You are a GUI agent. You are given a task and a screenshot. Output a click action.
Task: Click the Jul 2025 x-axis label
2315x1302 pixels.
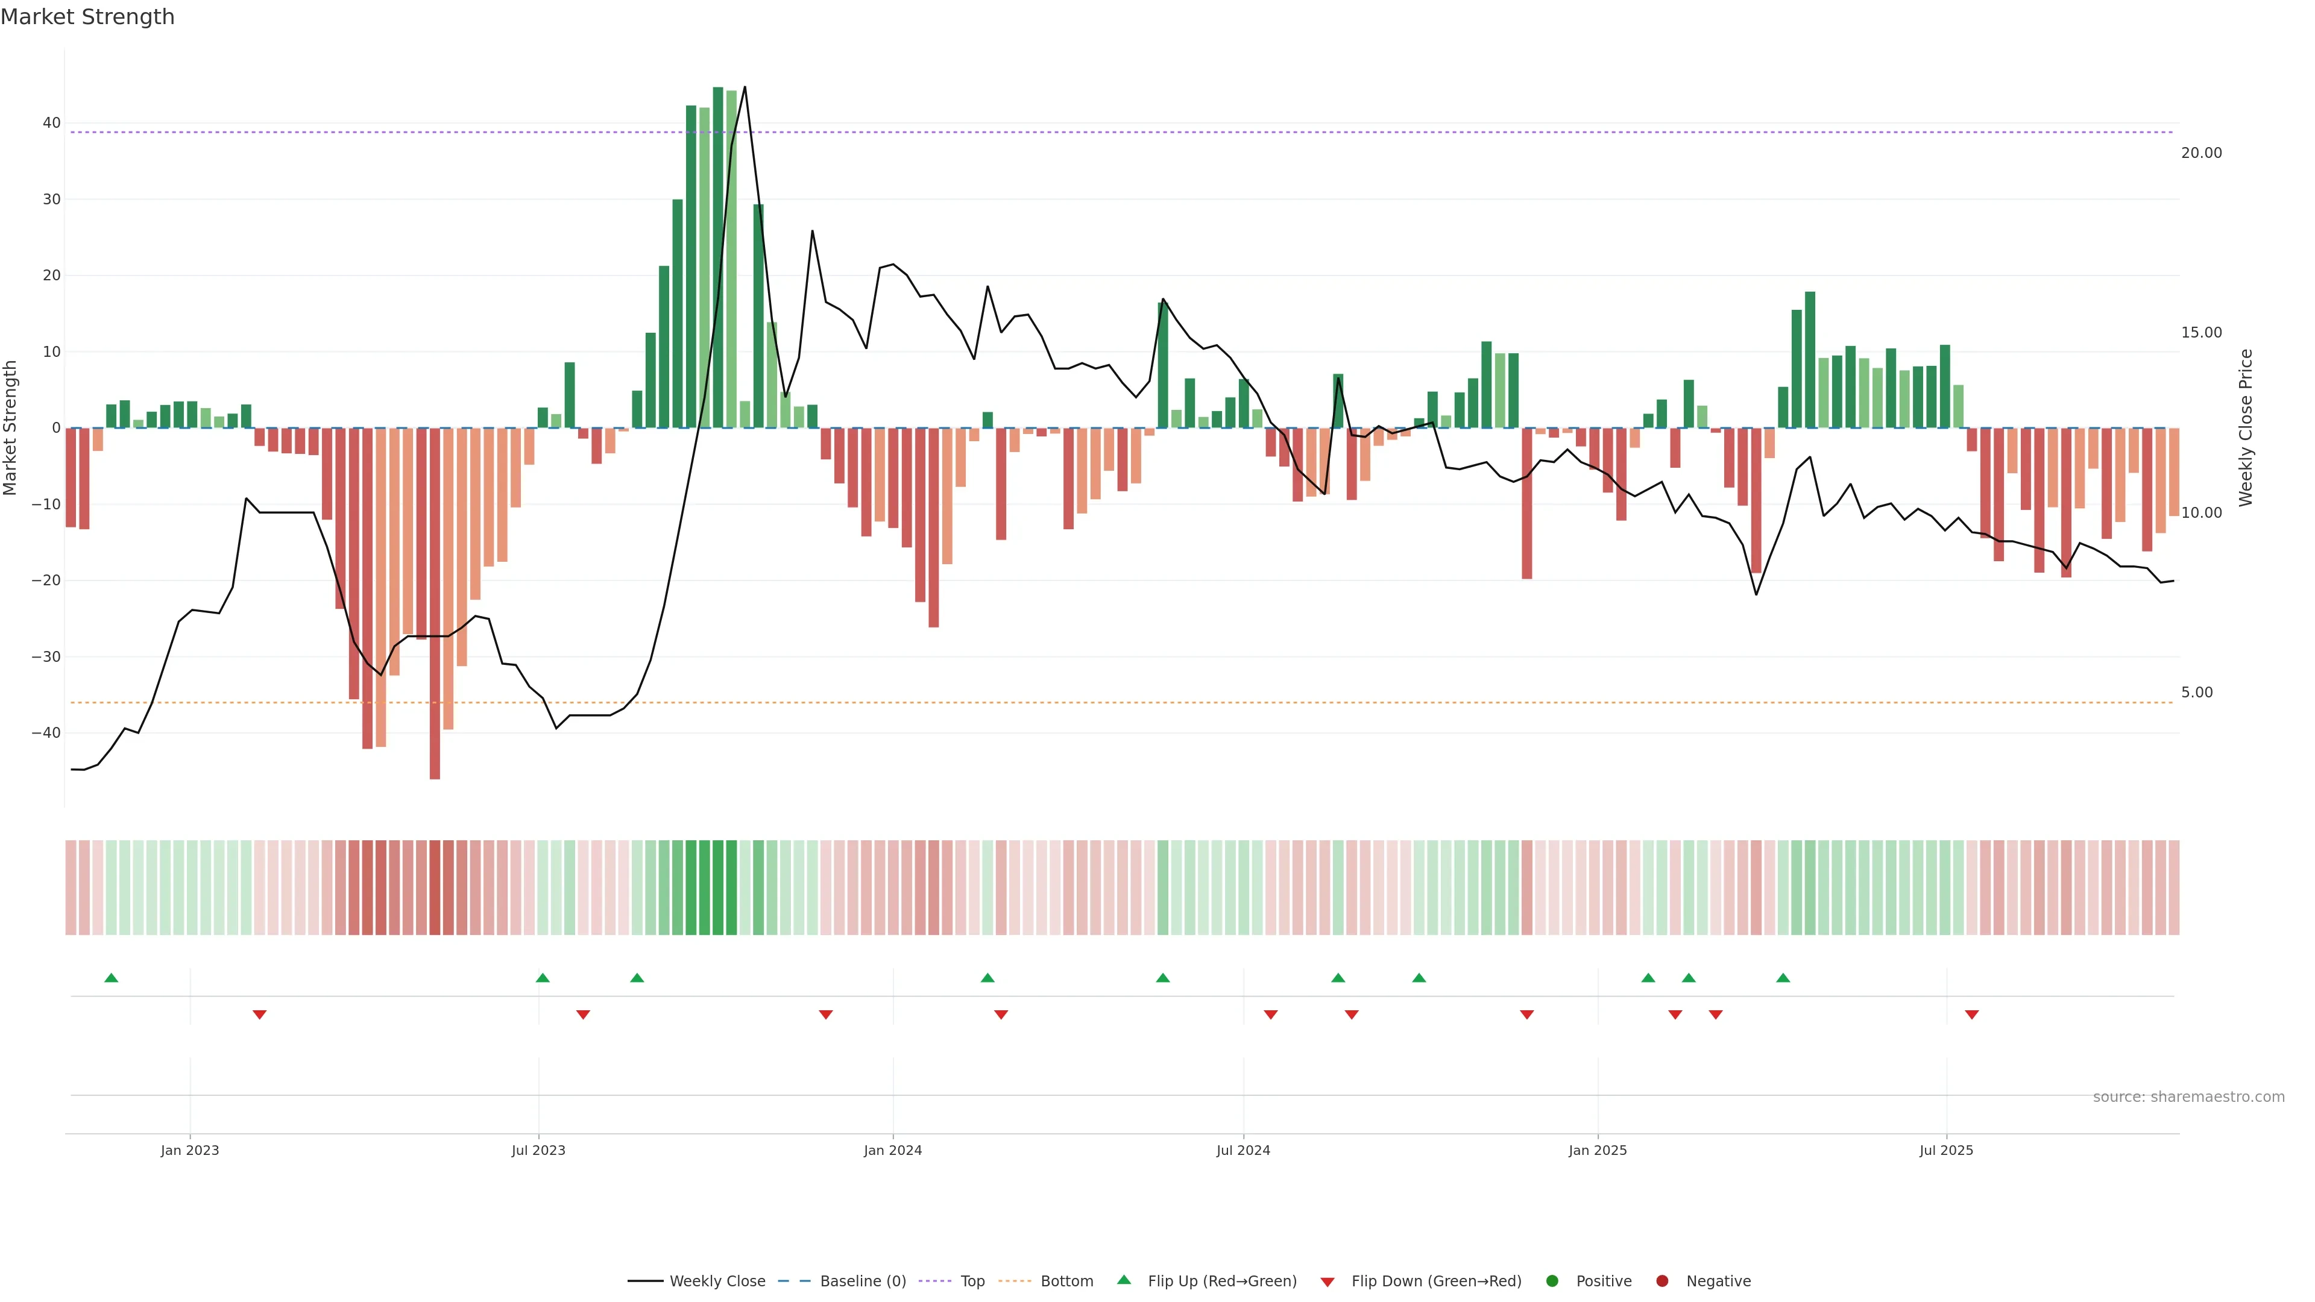click(1945, 1150)
